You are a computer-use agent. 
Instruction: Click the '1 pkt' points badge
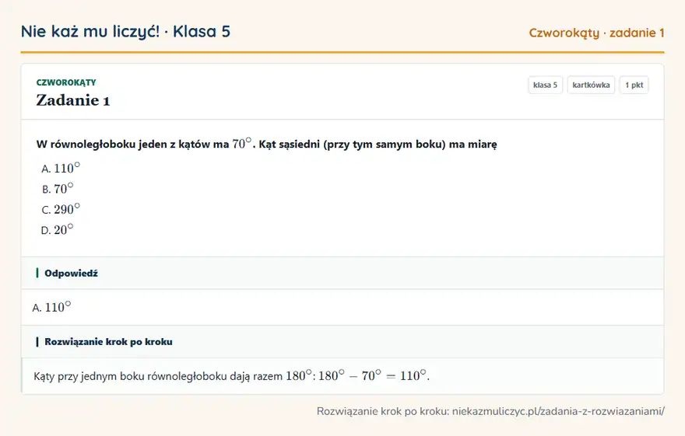point(634,85)
